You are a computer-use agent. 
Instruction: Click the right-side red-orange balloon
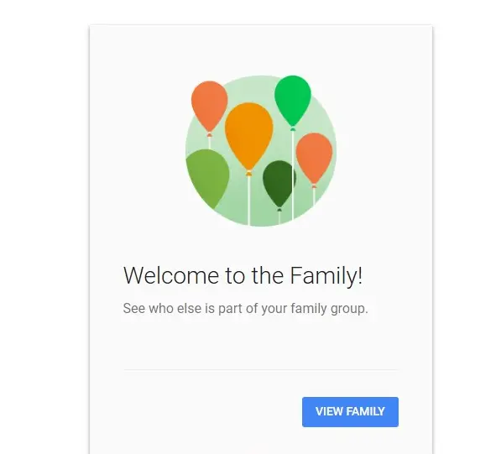[314, 159]
